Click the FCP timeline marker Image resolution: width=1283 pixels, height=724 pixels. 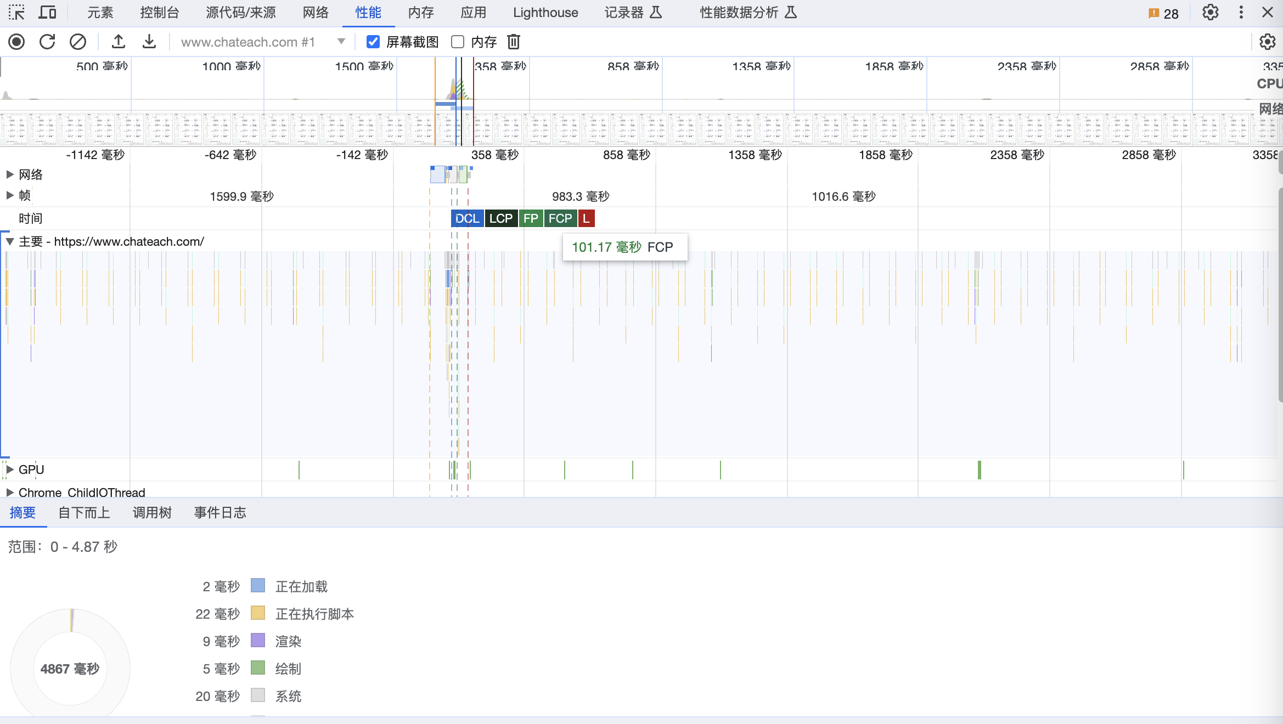(x=560, y=218)
